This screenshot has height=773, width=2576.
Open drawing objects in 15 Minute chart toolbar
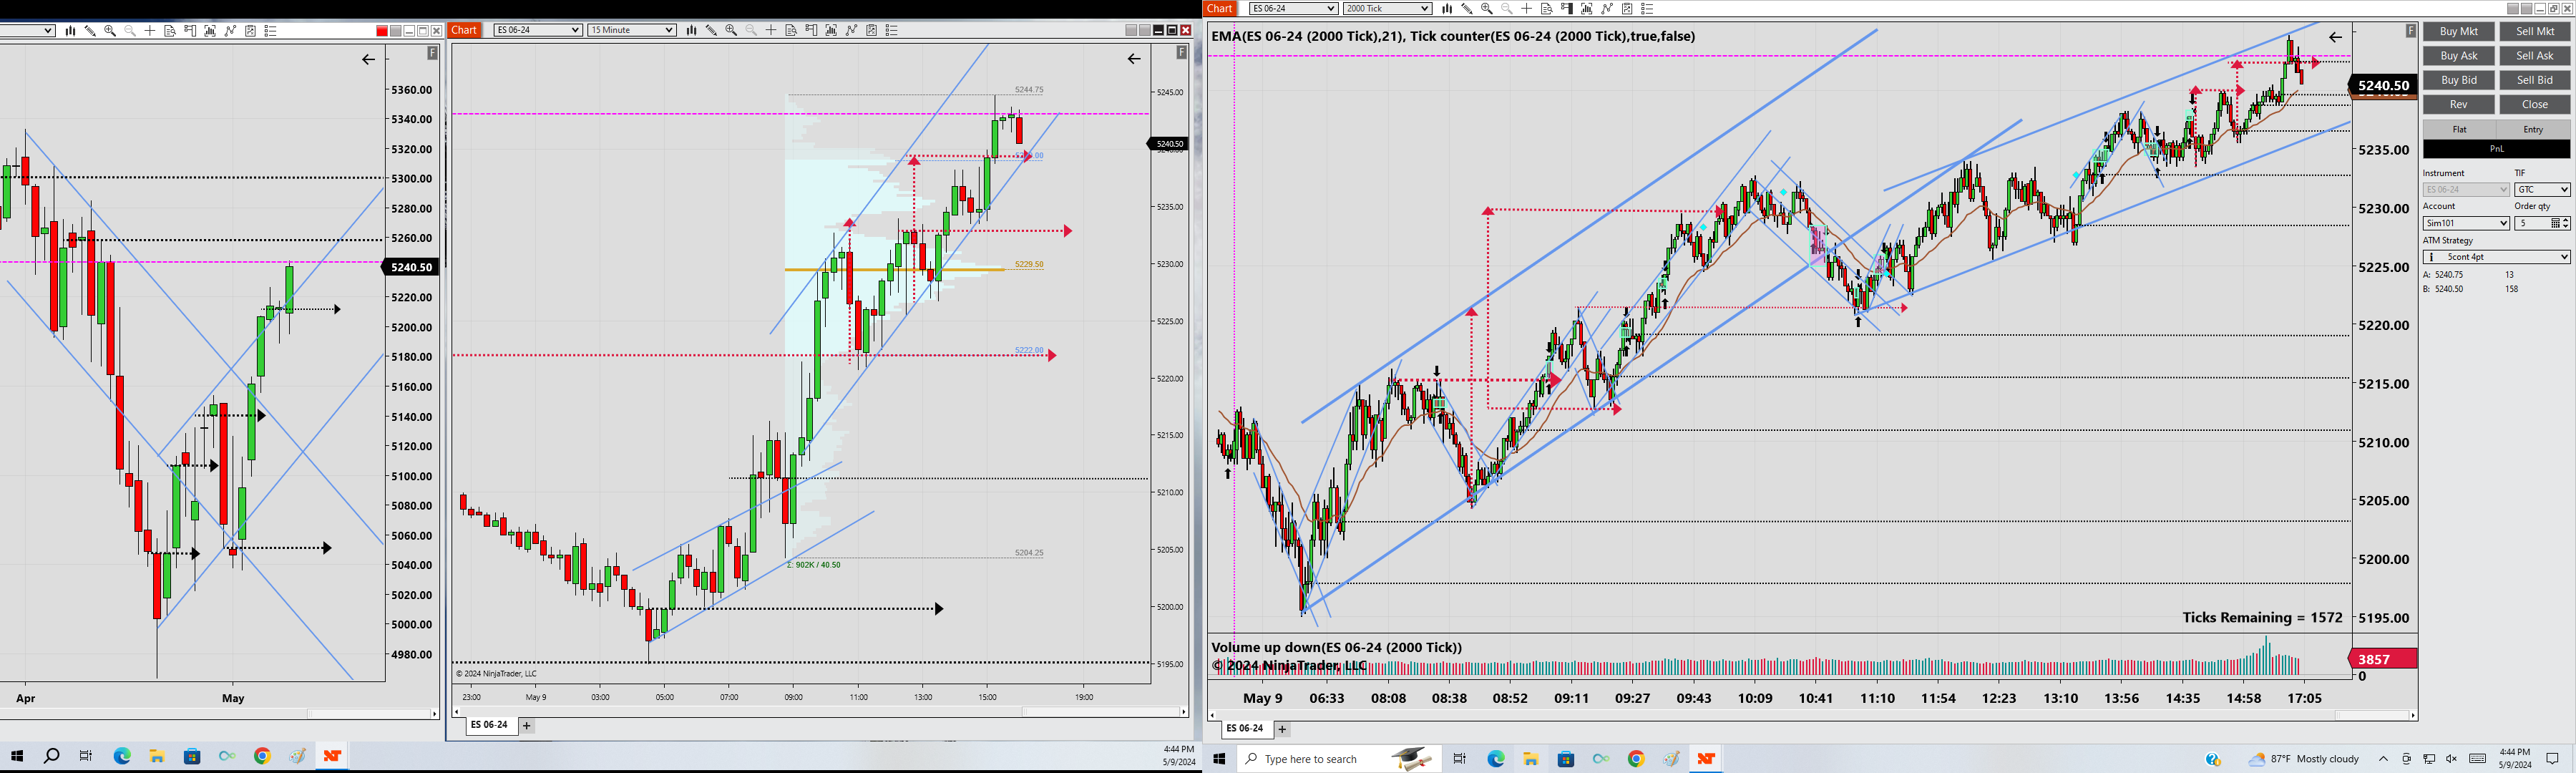(871, 30)
